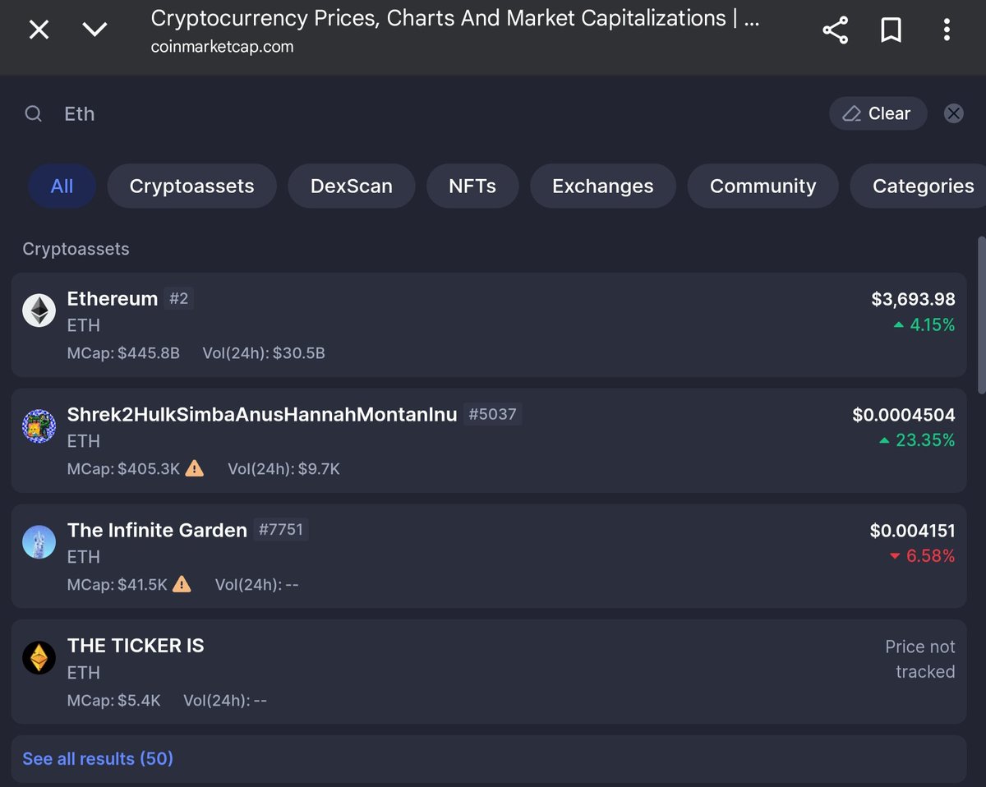Switch to the Community filter tab
The height and width of the screenshot is (787, 986).
point(763,186)
